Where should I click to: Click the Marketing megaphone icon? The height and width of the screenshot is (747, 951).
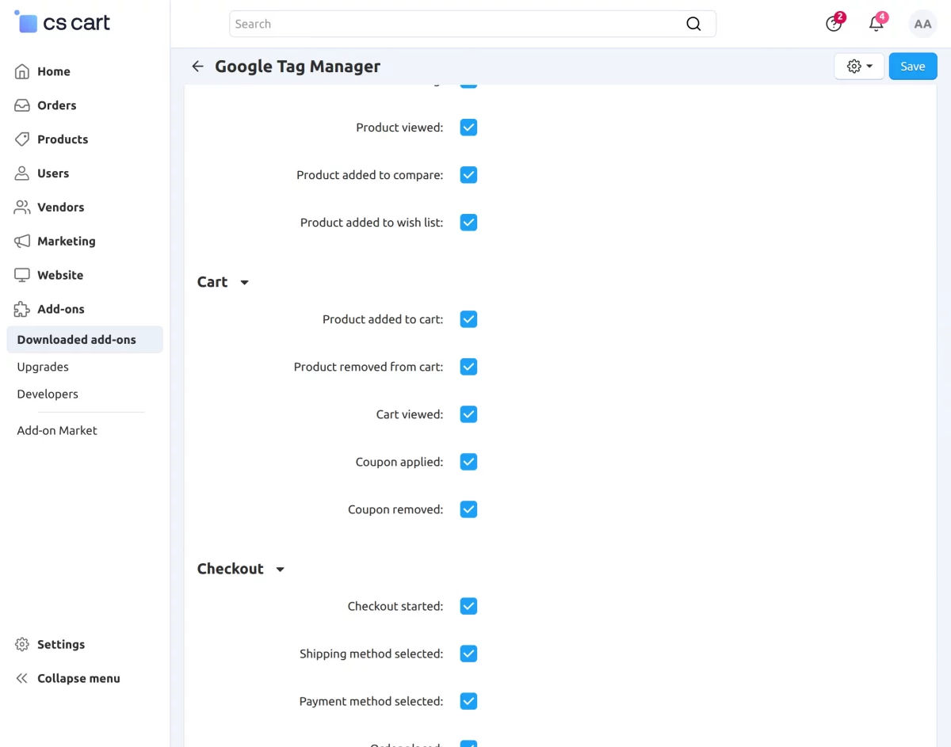(22, 242)
